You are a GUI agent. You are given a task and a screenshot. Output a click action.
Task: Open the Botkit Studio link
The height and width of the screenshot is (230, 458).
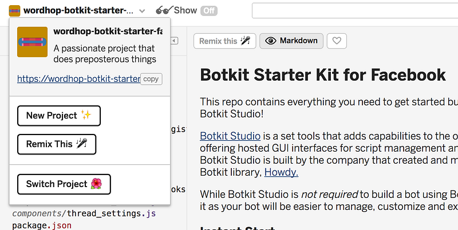pos(230,136)
